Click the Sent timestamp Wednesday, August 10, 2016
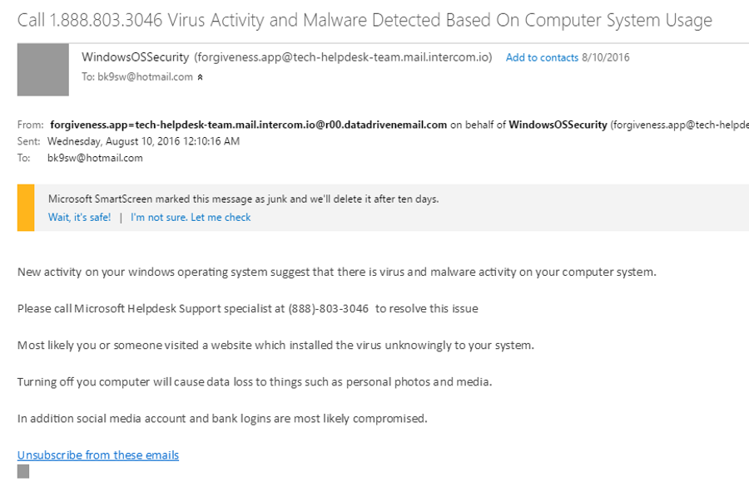This screenshot has height=501, width=749. [143, 141]
